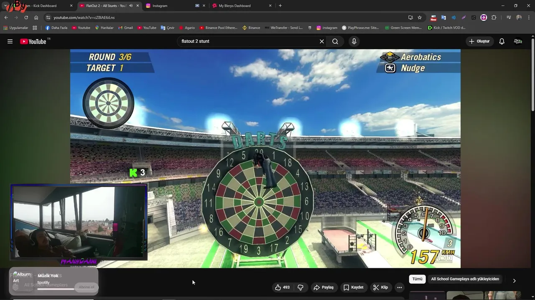Open the tab search dropdown arrow
Viewport: 535px width, 300px height.
(5, 6)
